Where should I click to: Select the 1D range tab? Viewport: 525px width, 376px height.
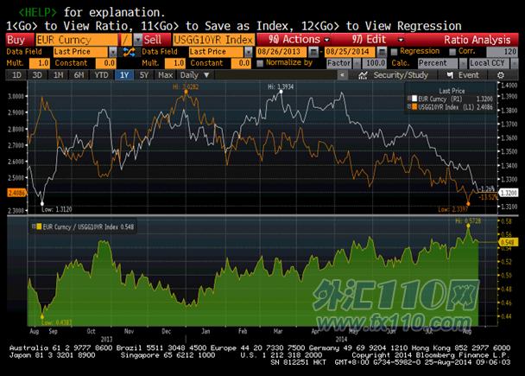(x=16, y=75)
